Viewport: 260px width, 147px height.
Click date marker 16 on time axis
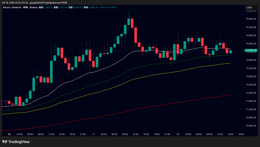click(9, 134)
